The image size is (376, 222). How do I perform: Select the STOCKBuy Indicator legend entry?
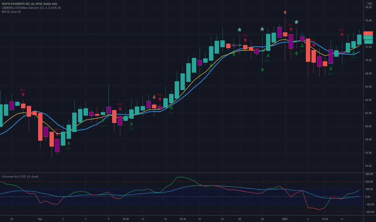[x=31, y=8]
